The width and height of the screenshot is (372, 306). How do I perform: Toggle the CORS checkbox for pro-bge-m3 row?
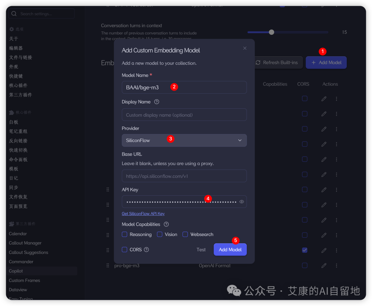pos(304,265)
